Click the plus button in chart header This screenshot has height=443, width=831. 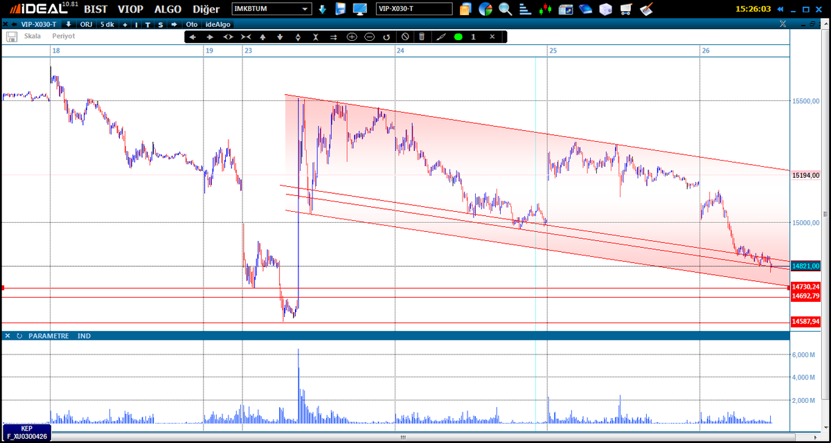(125, 25)
